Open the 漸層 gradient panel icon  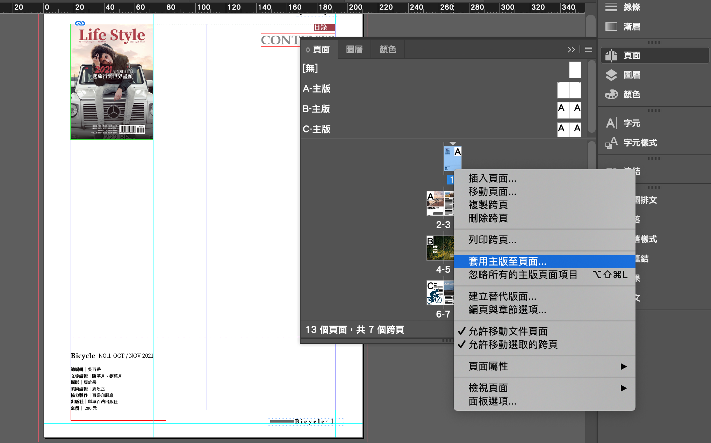coord(611,27)
